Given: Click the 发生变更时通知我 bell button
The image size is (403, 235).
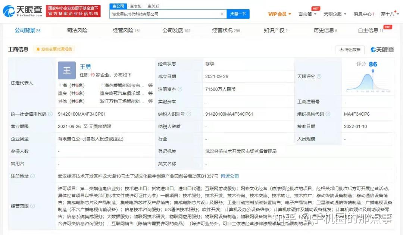Looking at the screenshot, I should [x=54, y=49].
